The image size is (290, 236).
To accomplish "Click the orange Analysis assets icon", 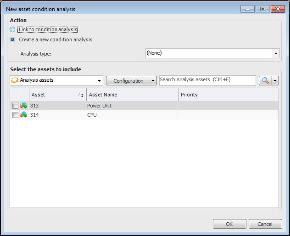I will click(x=15, y=80).
